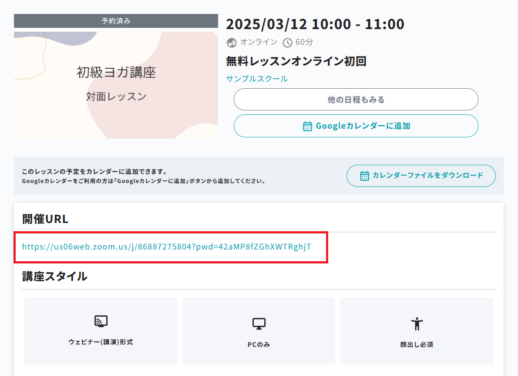
Task: Download calendar file via カレンダーファイルをダウンロード text
Action: click(427, 176)
